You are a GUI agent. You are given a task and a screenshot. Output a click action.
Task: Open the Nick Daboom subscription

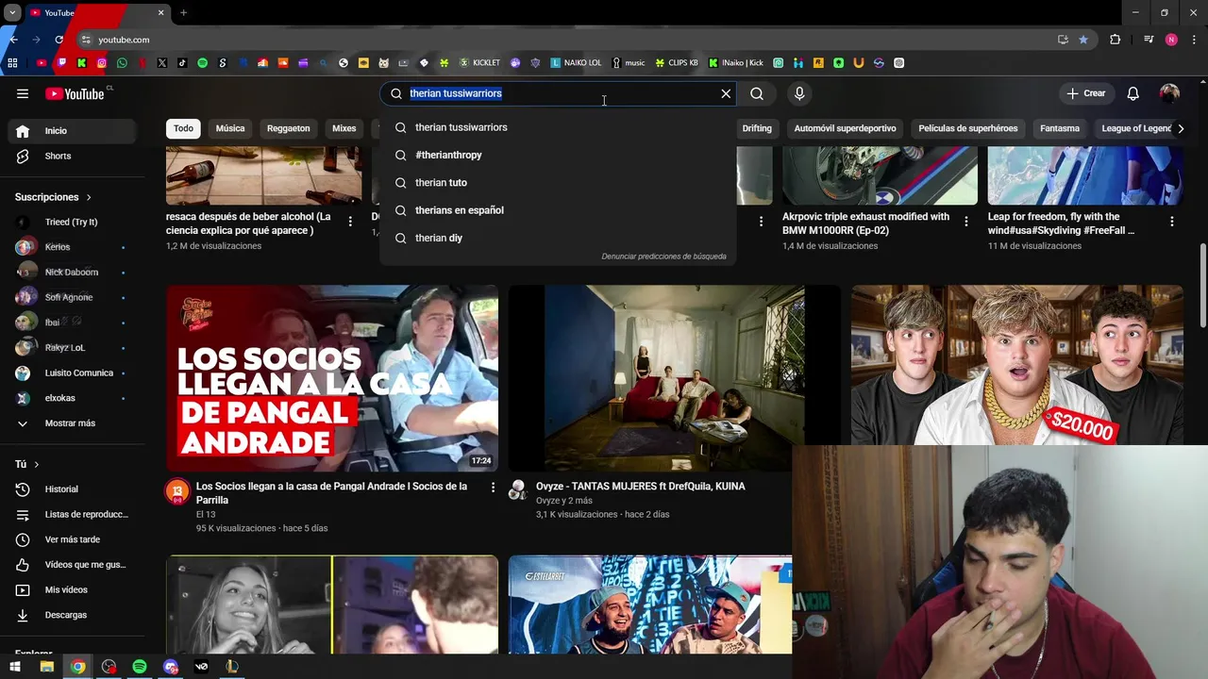[71, 273]
